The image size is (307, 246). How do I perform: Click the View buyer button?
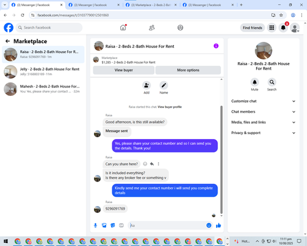(x=123, y=70)
